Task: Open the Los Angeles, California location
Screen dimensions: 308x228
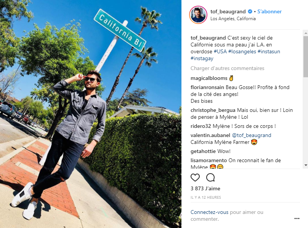Action: [233, 19]
